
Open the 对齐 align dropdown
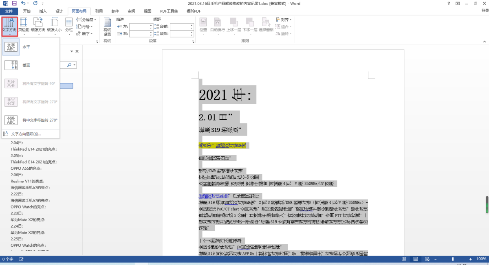coord(284,20)
